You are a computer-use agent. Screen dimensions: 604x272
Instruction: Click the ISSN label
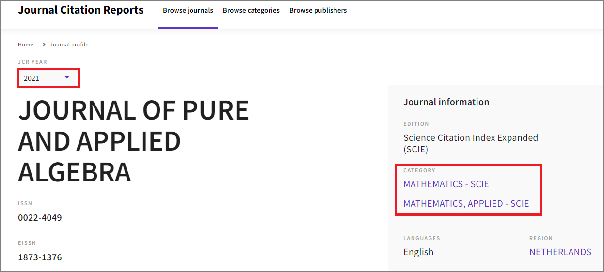(25, 203)
